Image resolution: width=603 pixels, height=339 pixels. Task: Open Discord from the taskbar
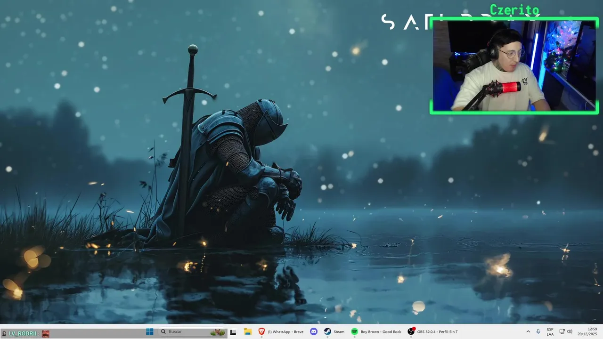[314, 331]
